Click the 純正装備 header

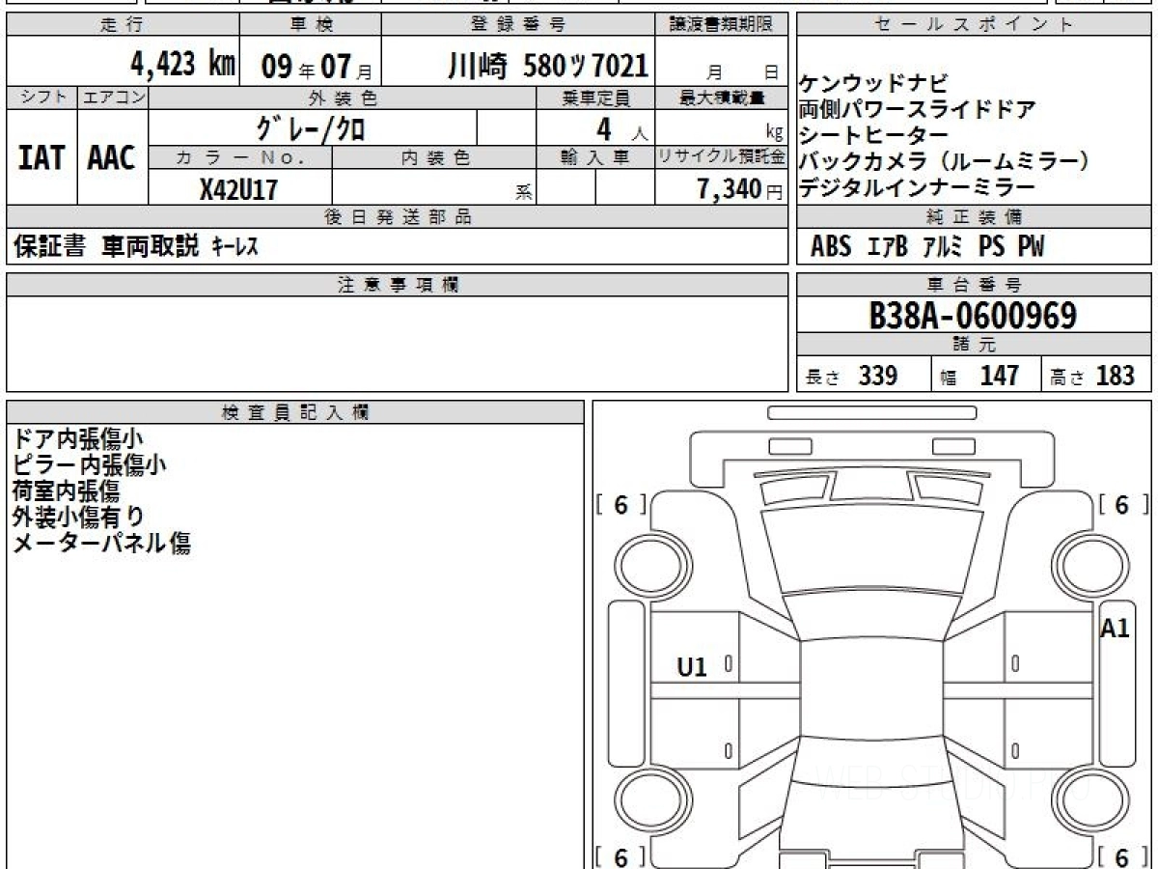(974, 217)
